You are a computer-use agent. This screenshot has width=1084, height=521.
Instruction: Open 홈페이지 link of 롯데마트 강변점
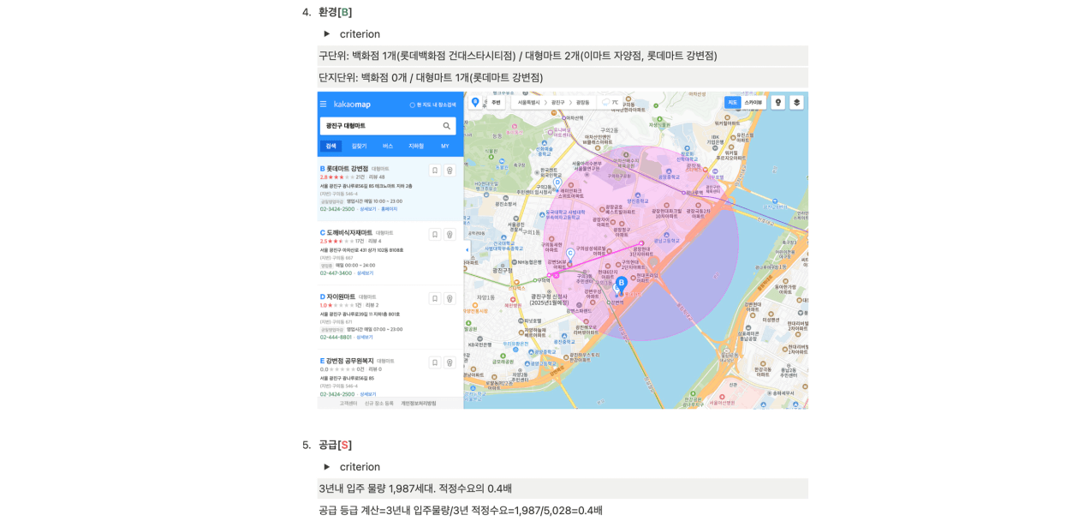click(x=389, y=209)
